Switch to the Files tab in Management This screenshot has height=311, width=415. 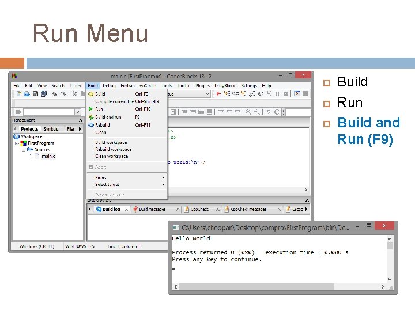(70, 129)
